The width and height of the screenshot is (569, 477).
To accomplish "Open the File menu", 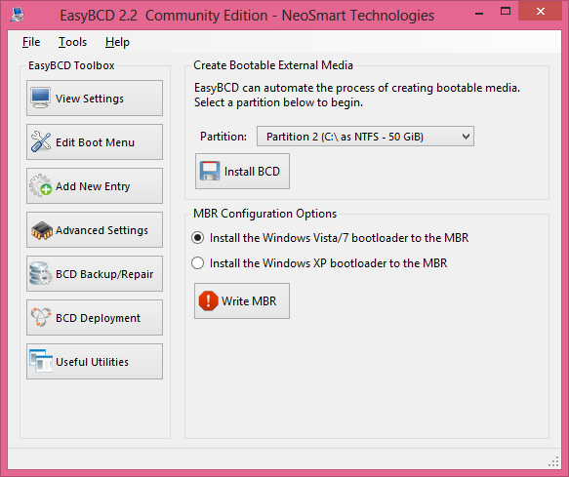I will click(x=31, y=42).
